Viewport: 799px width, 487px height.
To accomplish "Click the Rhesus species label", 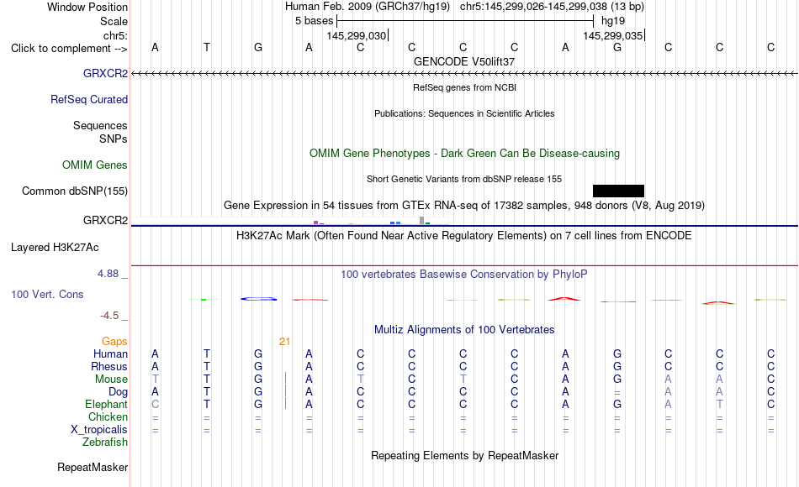I will coord(109,366).
